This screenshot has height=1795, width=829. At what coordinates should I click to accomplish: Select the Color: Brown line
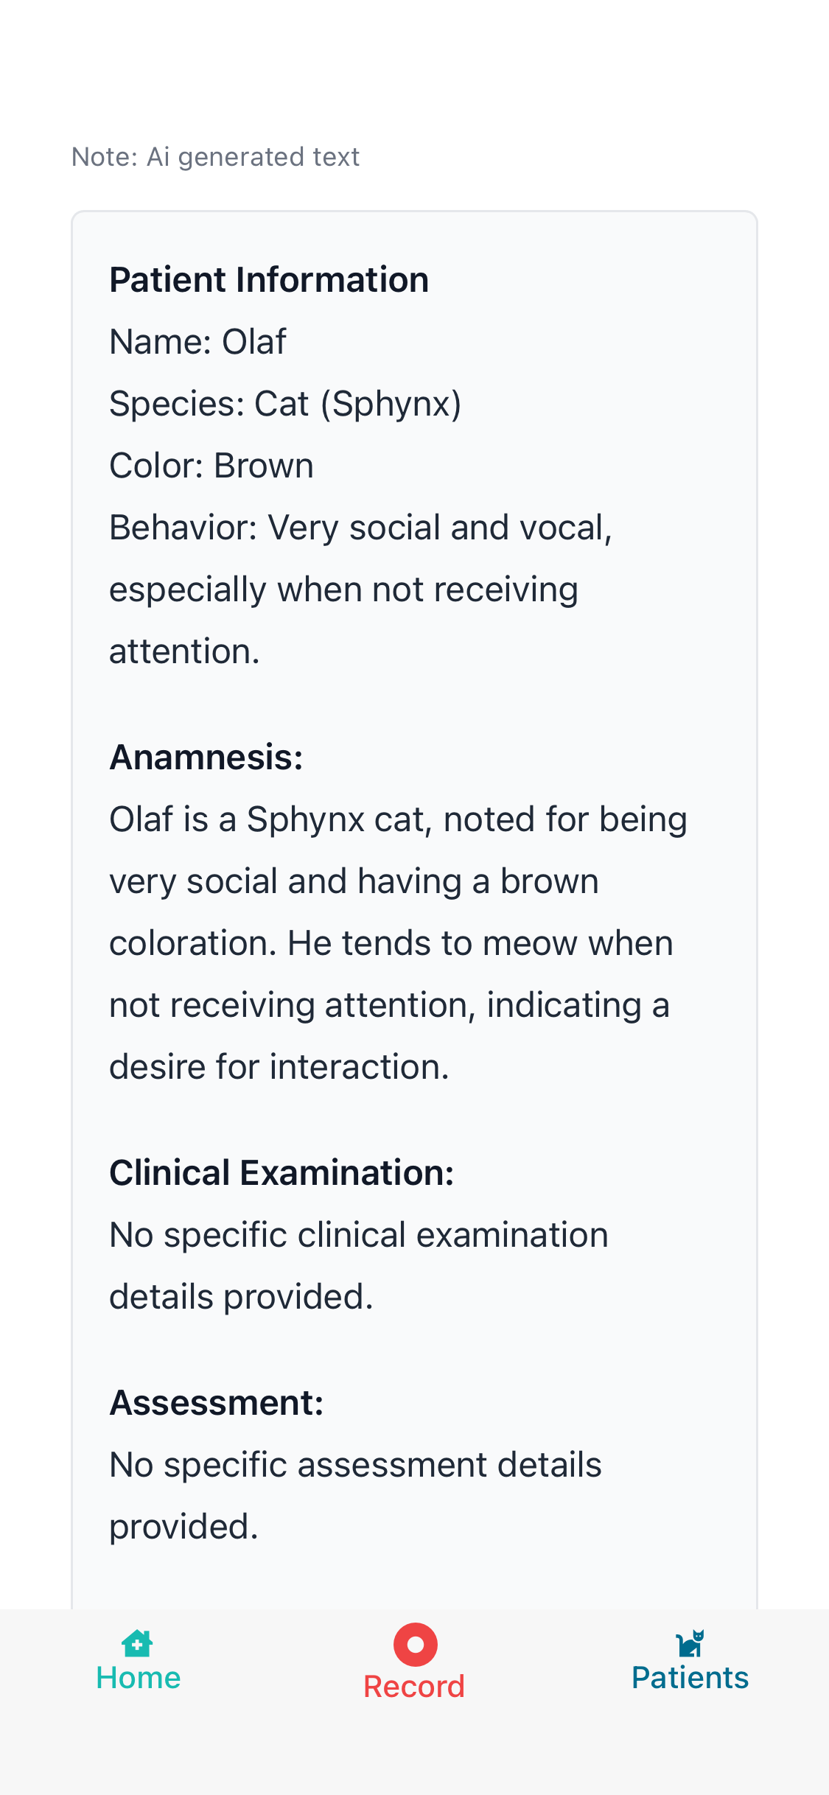click(211, 466)
